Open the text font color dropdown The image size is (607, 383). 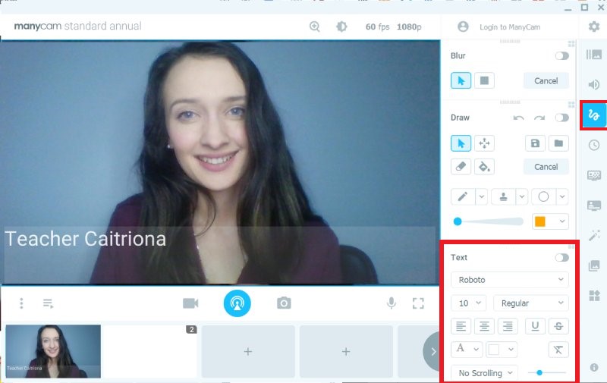(x=467, y=350)
